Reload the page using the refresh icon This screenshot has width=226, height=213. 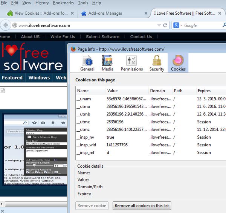165,25
